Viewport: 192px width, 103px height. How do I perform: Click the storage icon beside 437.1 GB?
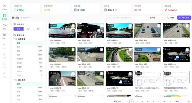click(105, 10)
